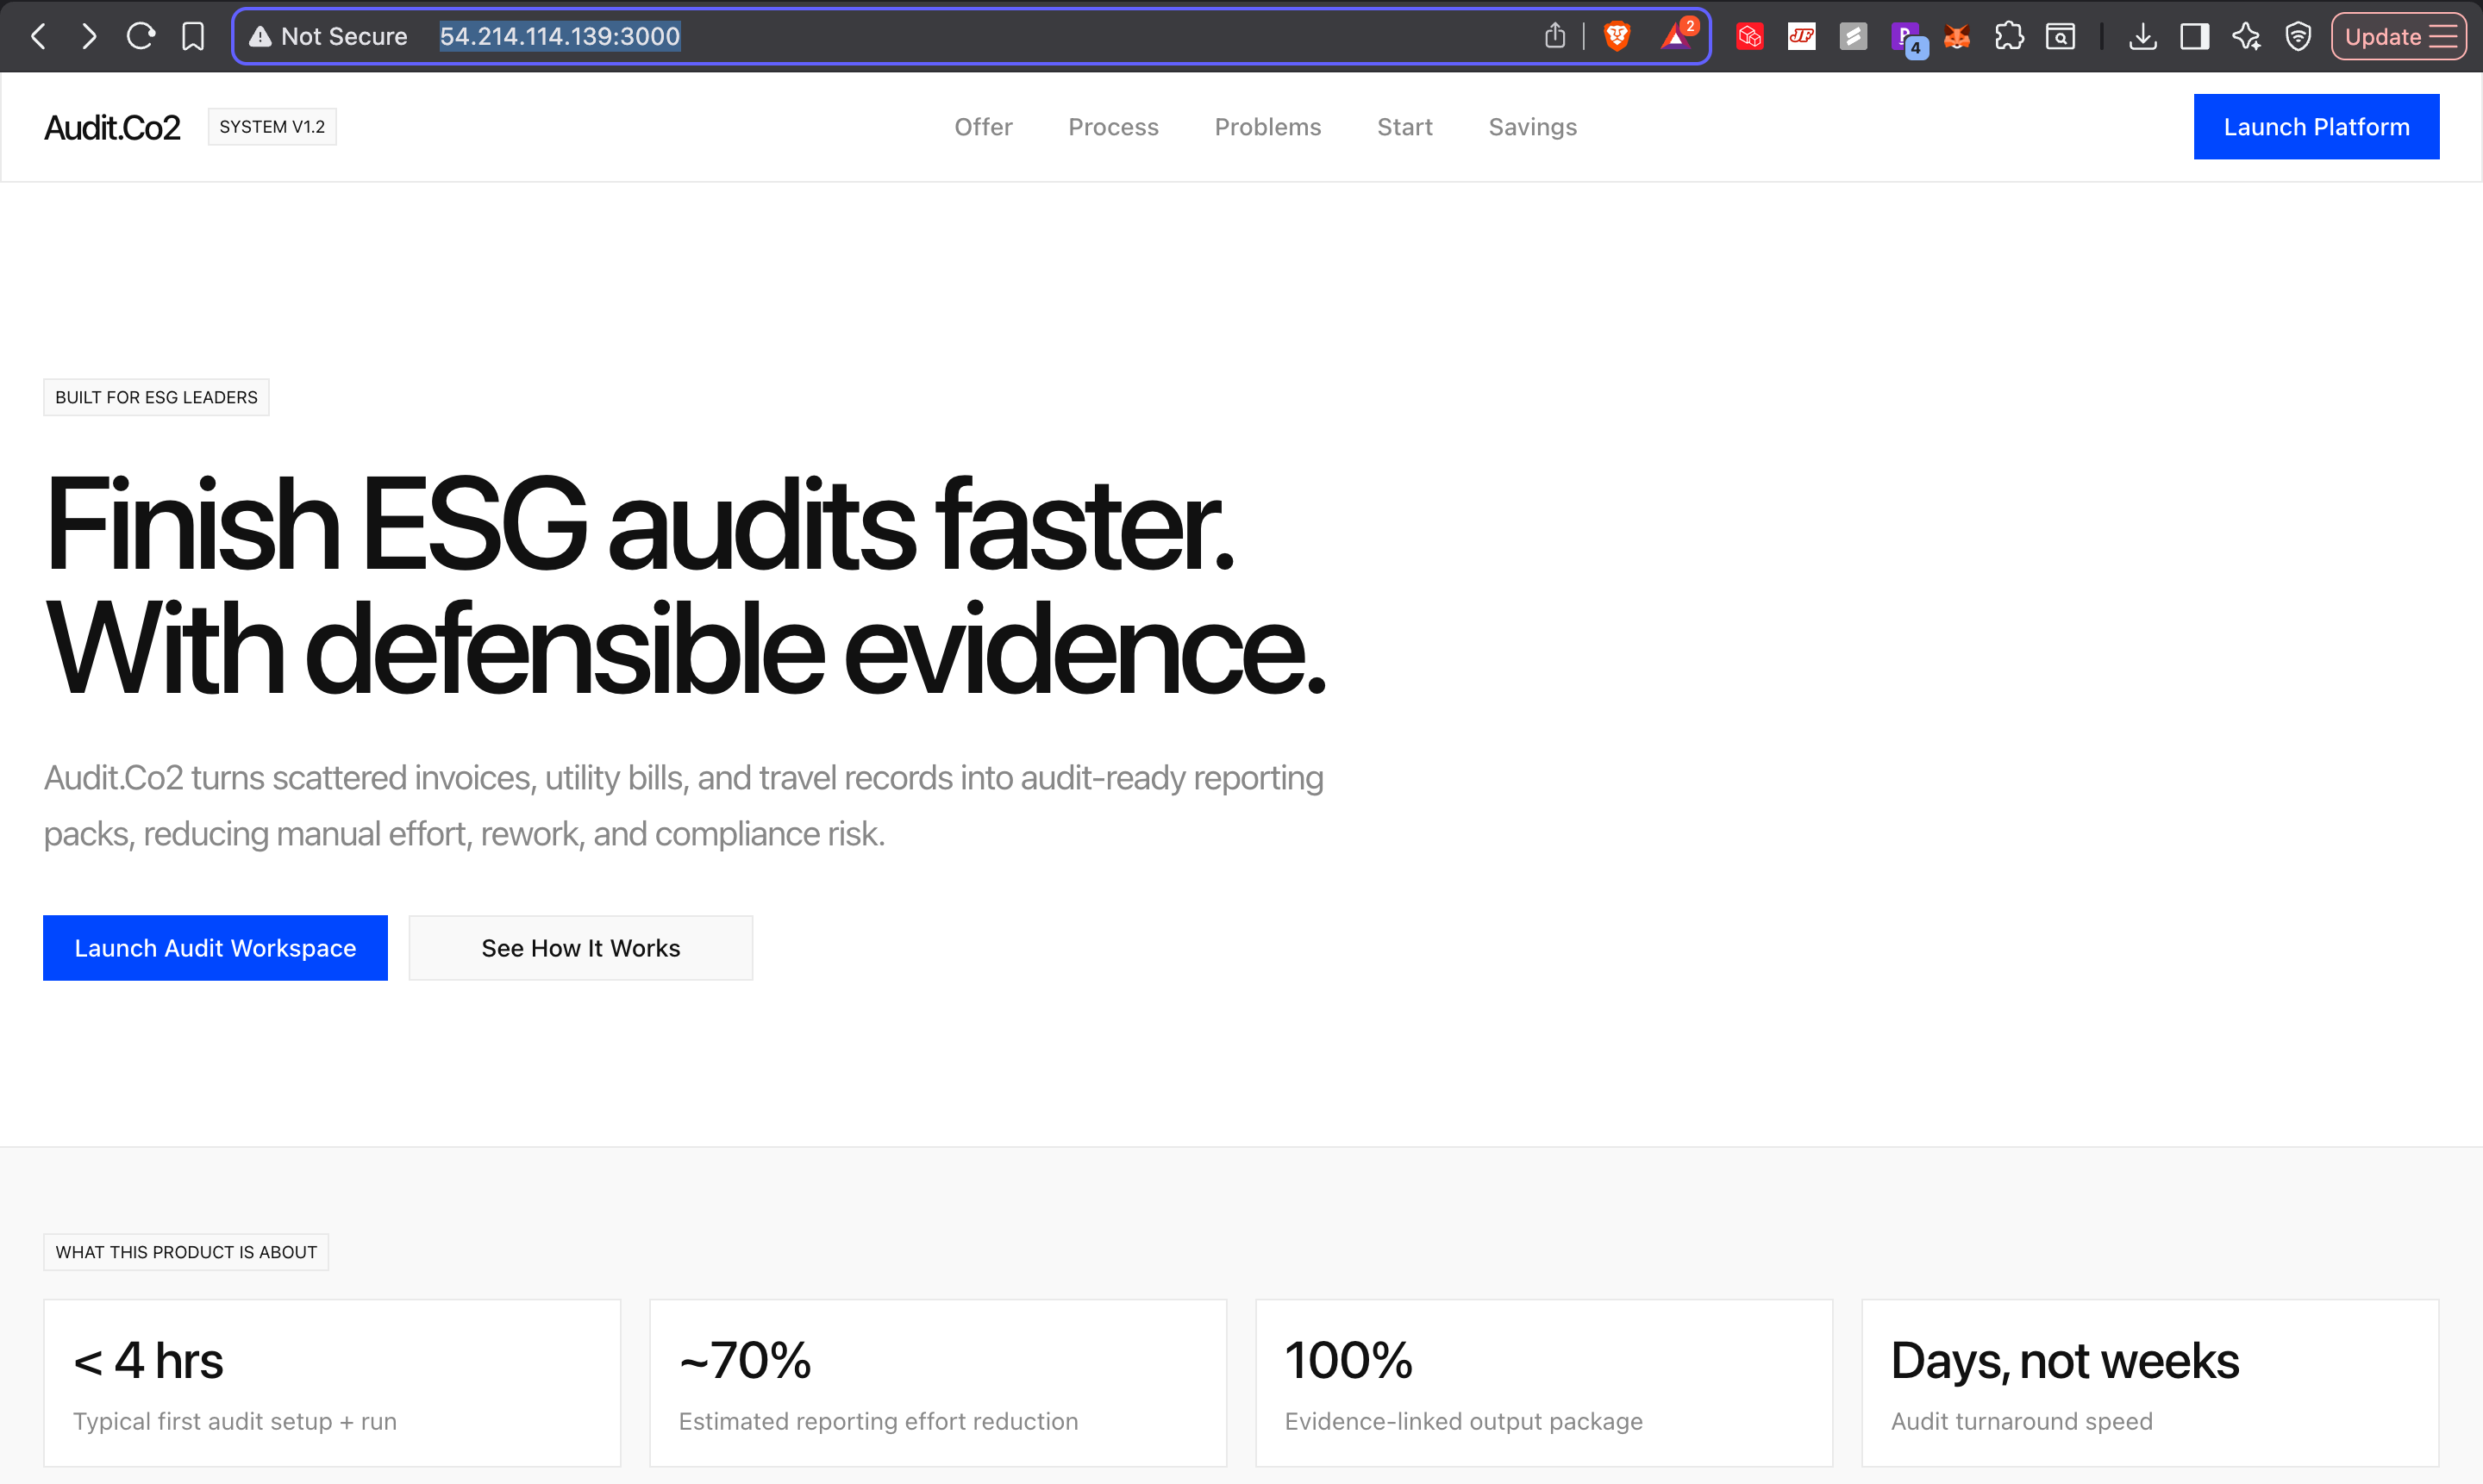The width and height of the screenshot is (2483, 1484).
Task: Open Brave Rewards triangle icon
Action: tap(1676, 37)
